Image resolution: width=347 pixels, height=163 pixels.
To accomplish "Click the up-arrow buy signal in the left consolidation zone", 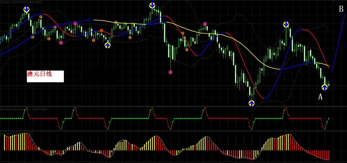I will tap(108, 45).
